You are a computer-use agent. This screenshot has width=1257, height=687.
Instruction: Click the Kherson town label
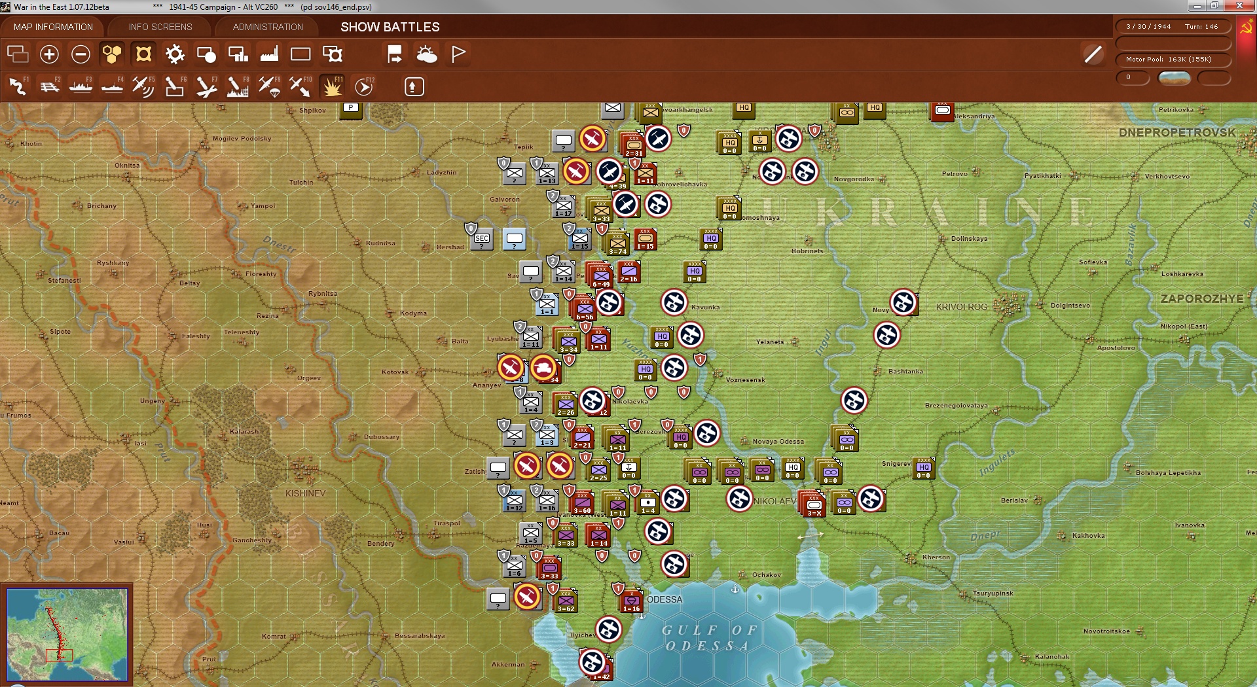click(936, 557)
